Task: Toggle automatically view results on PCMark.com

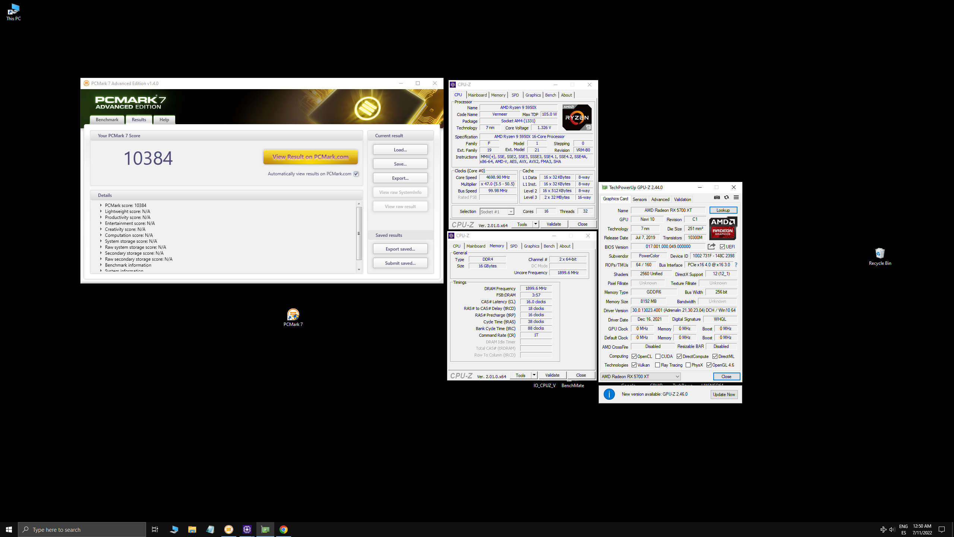Action: [x=356, y=174]
